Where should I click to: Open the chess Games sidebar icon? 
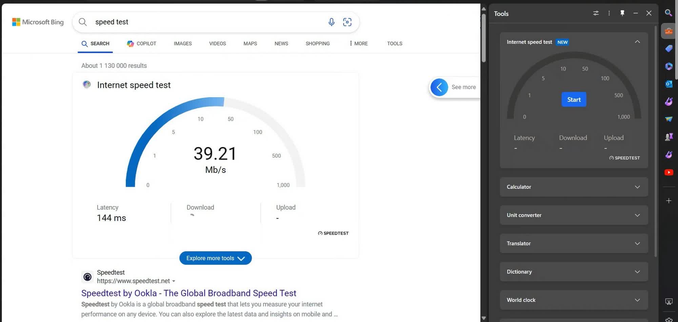669,137
